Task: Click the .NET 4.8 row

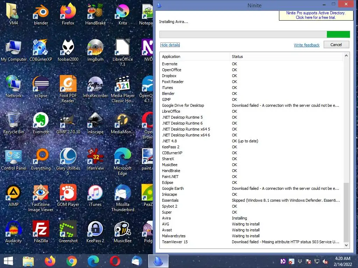Action: click(x=251, y=141)
